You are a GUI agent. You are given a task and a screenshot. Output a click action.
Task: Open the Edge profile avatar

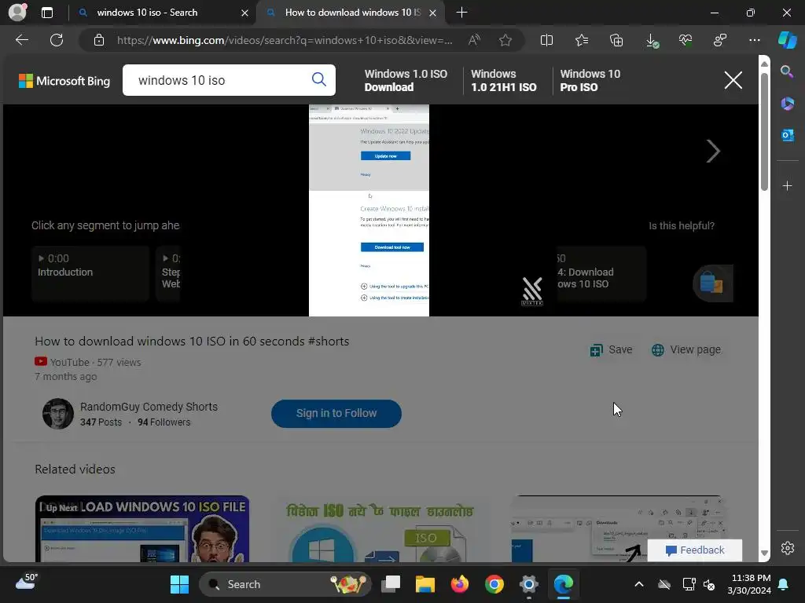click(17, 12)
